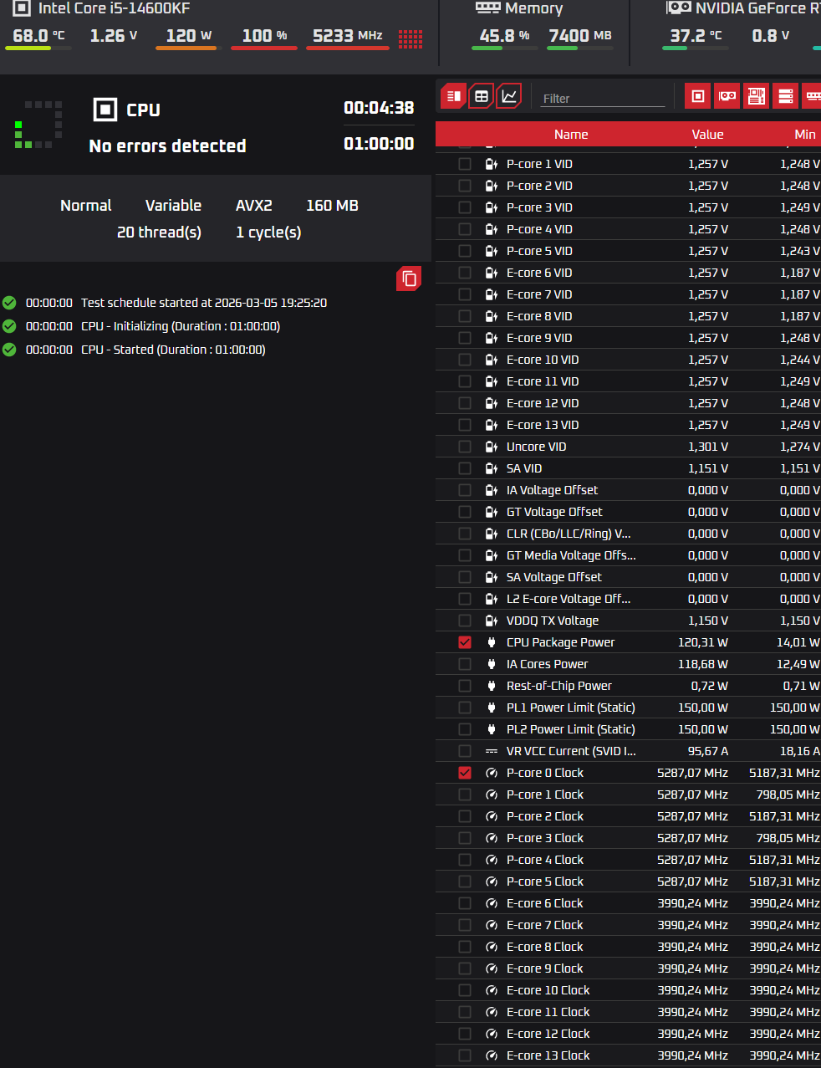This screenshot has width=821, height=1068.
Task: Click the gauge icon of the E-core 6 Clock row
Action: [492, 903]
